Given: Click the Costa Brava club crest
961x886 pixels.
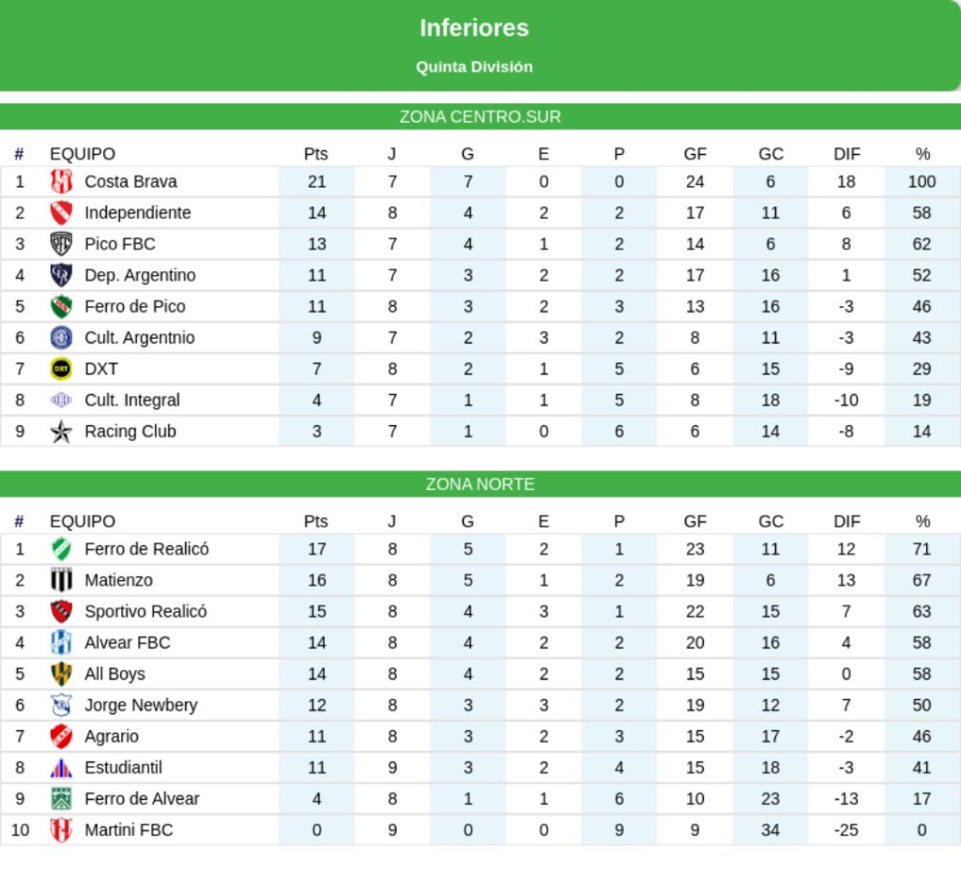Looking at the screenshot, I should click(x=61, y=181).
